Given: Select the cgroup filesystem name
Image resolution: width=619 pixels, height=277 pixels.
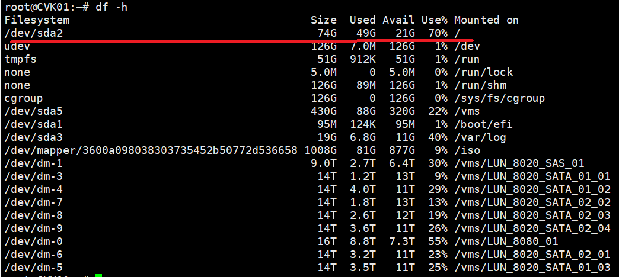Looking at the screenshot, I should pyautogui.click(x=24, y=98).
